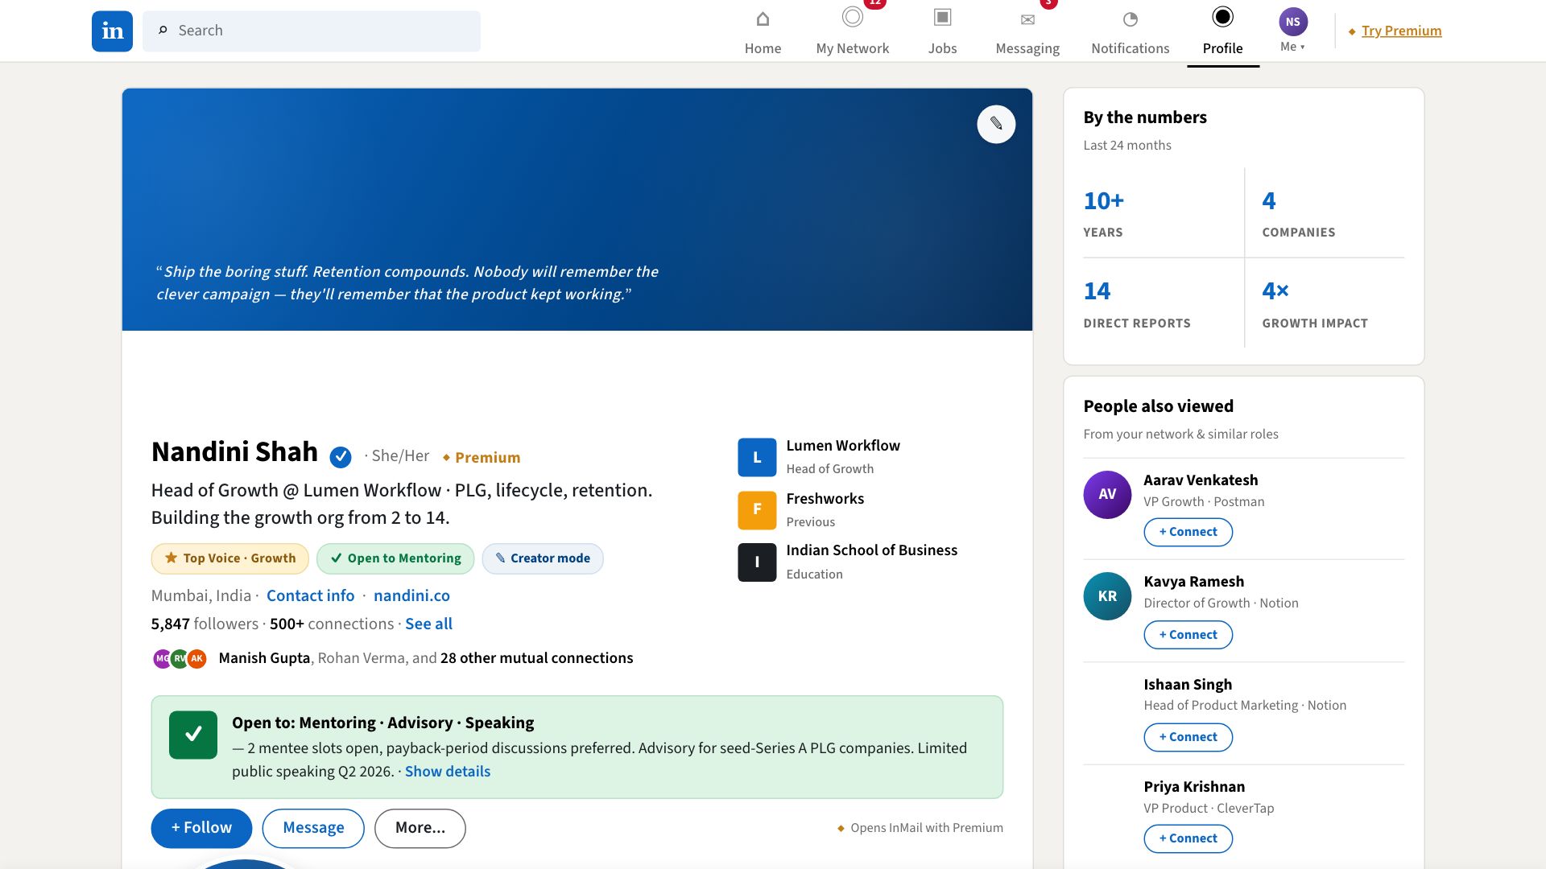Click the search magnifier icon
Viewport: 1546px width, 869px height.
163,31
